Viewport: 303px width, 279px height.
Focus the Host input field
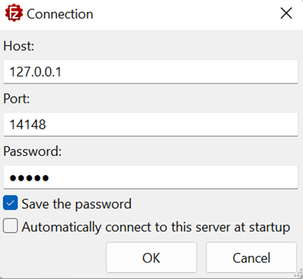click(151, 72)
